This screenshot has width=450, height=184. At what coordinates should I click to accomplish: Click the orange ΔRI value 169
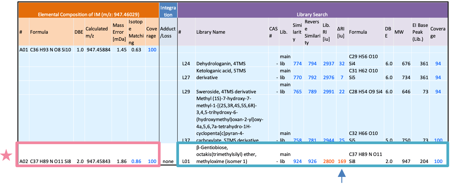click(341, 162)
